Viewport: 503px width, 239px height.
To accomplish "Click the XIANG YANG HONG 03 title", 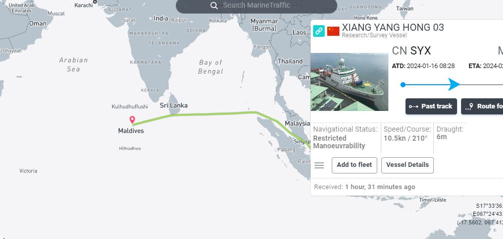I will [x=393, y=28].
